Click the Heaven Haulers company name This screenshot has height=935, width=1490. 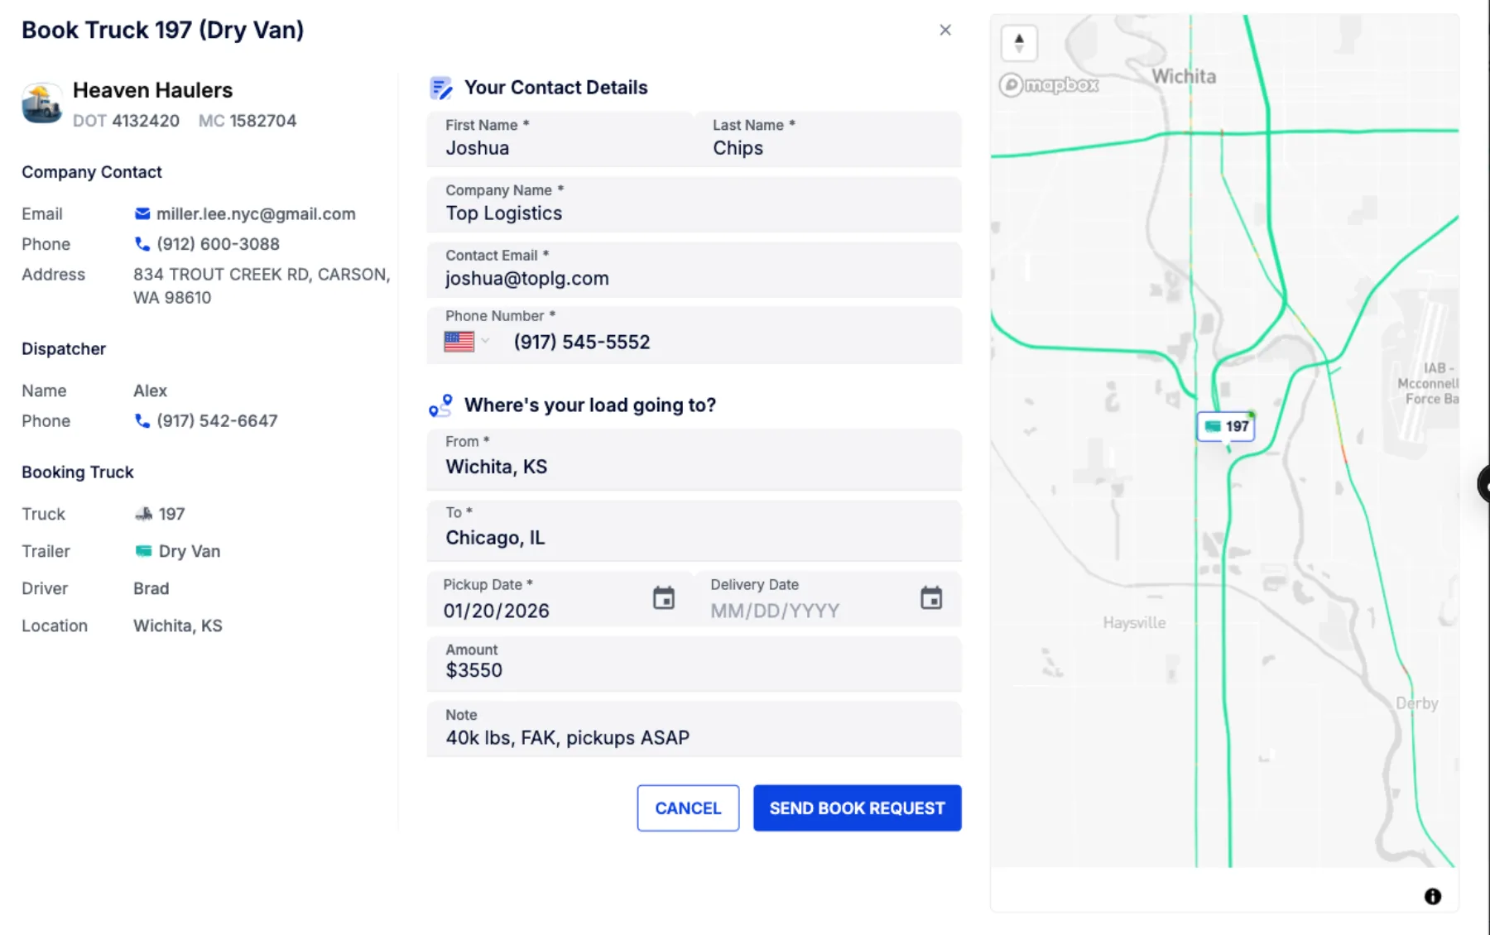(153, 89)
